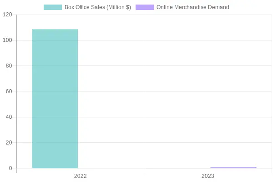
Task: Click the teal Box Office Sales swatch
Action: [53, 7]
